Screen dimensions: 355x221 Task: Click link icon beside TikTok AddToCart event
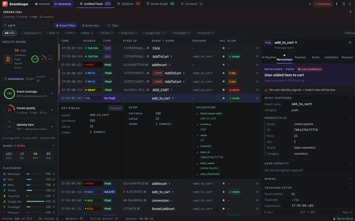tap(171, 57)
